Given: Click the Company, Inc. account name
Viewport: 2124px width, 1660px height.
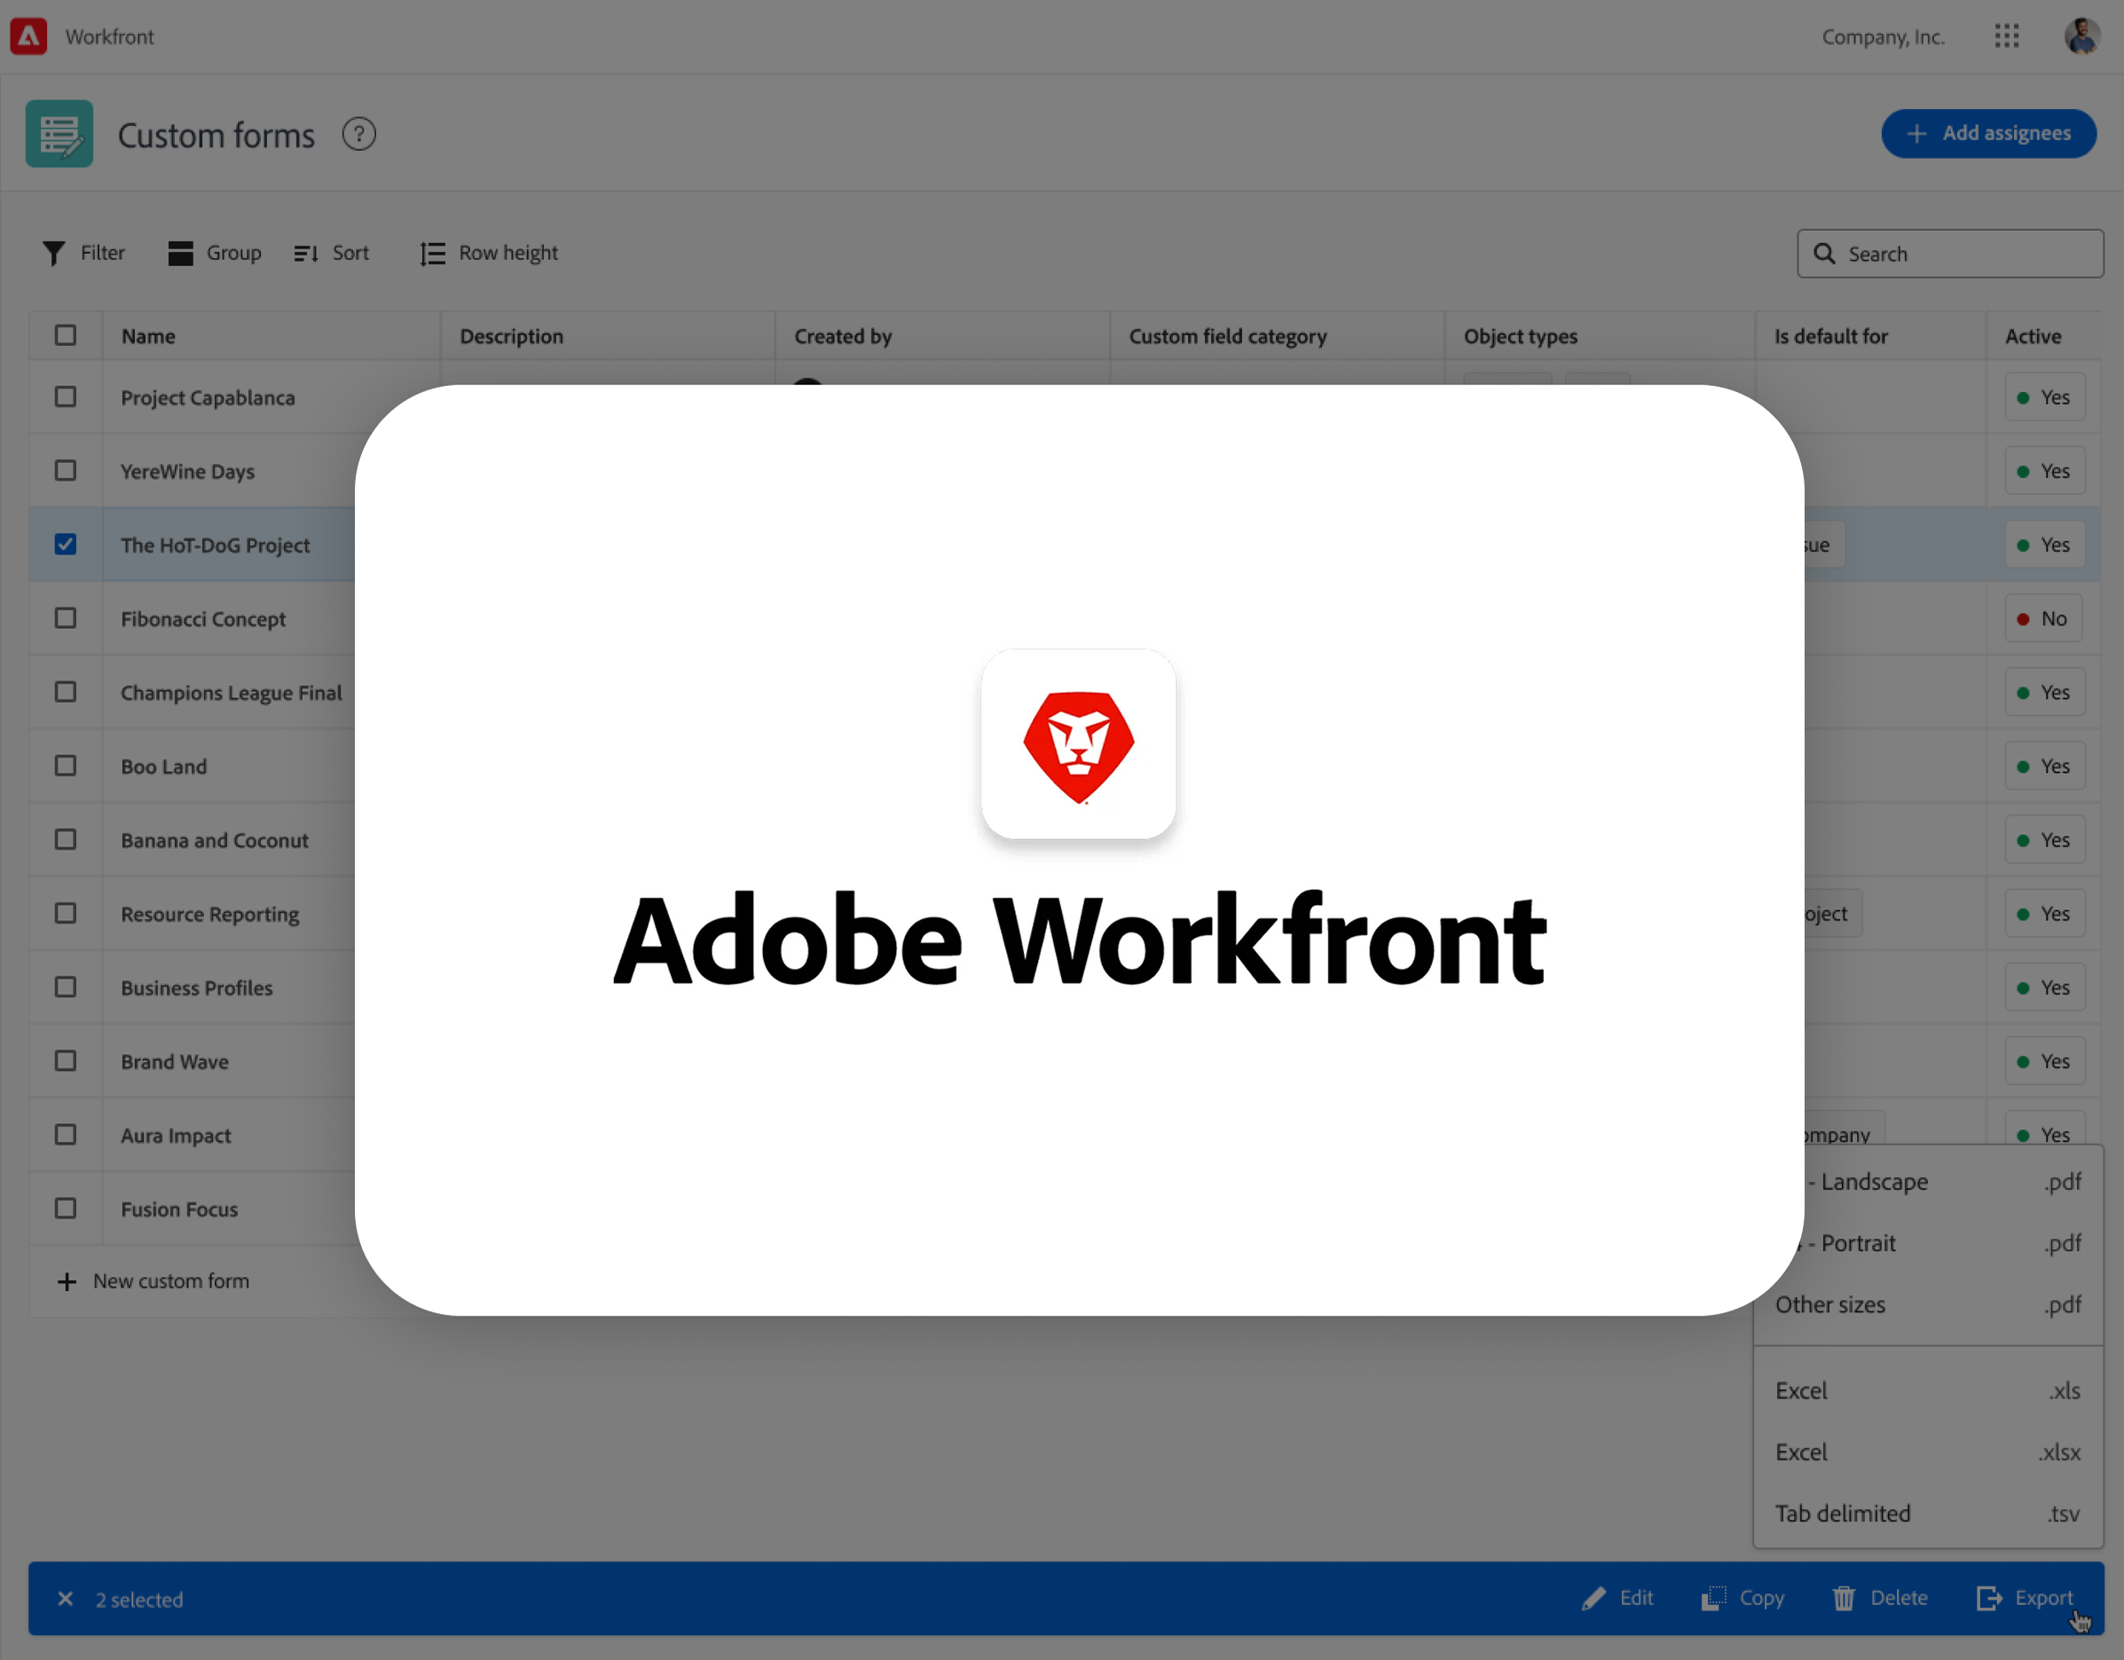Looking at the screenshot, I should (x=1883, y=37).
